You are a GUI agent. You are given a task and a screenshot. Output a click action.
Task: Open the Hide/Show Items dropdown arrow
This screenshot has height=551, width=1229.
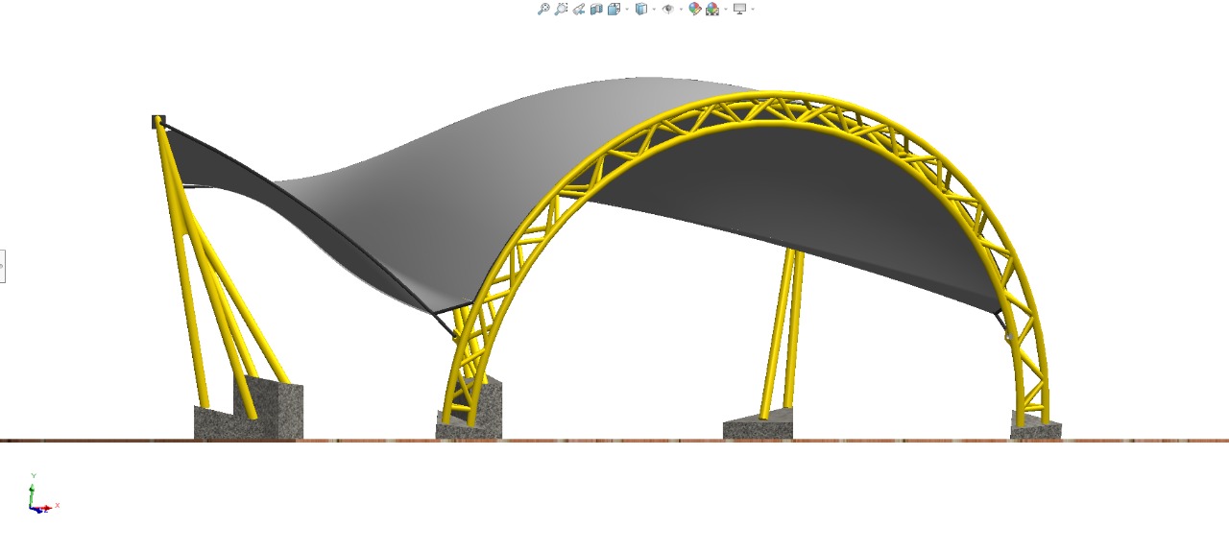click(681, 9)
